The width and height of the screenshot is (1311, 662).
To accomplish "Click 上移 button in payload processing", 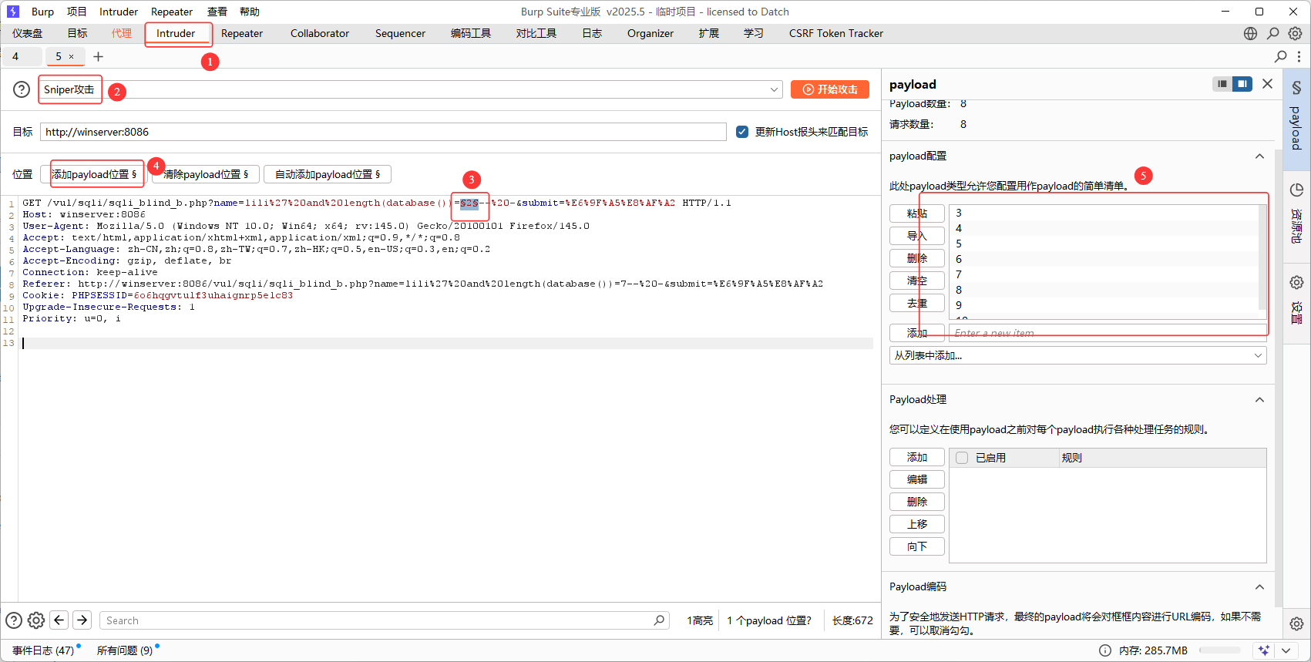I will click(917, 524).
